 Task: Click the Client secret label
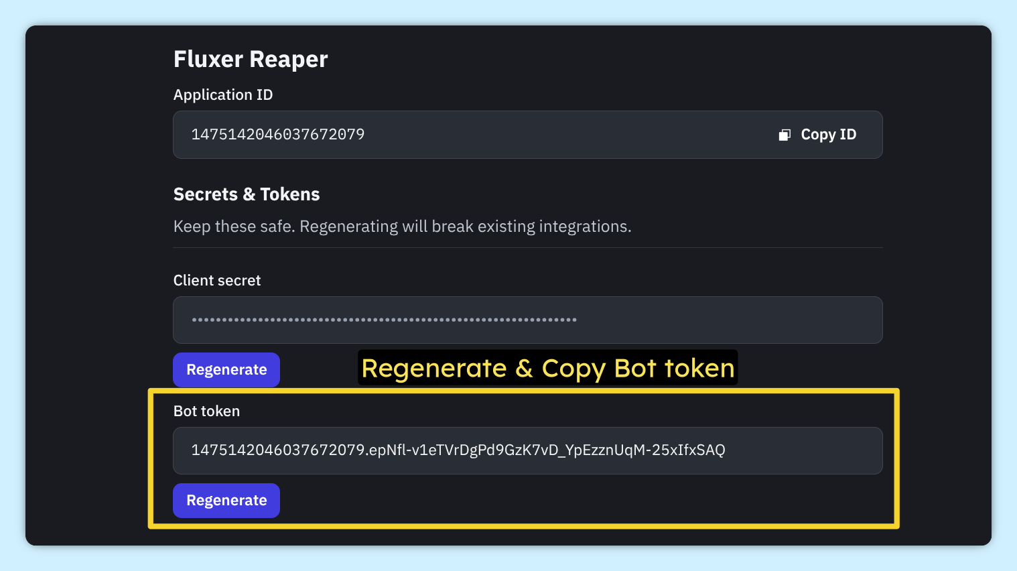click(x=217, y=280)
